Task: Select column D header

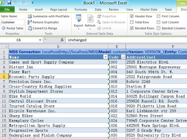Action: point(58,47)
